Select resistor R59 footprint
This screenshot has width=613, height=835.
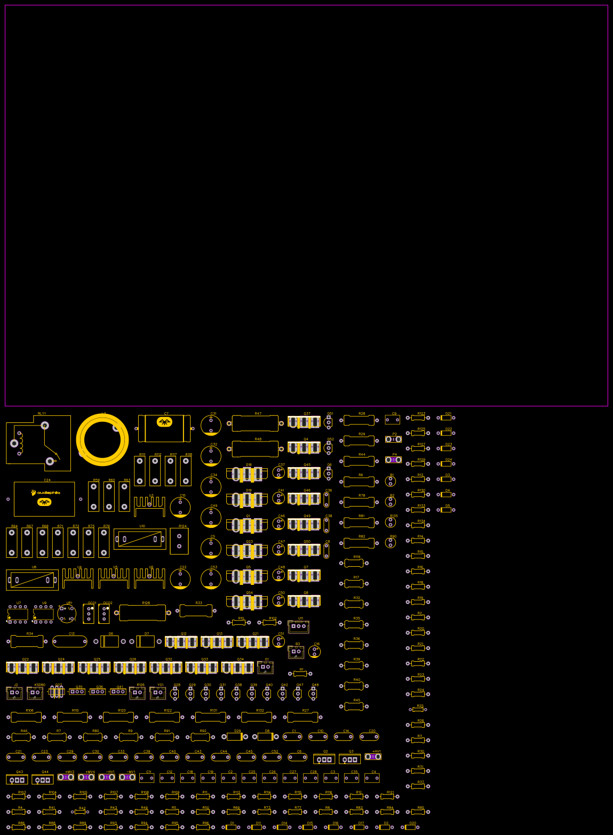point(93,496)
